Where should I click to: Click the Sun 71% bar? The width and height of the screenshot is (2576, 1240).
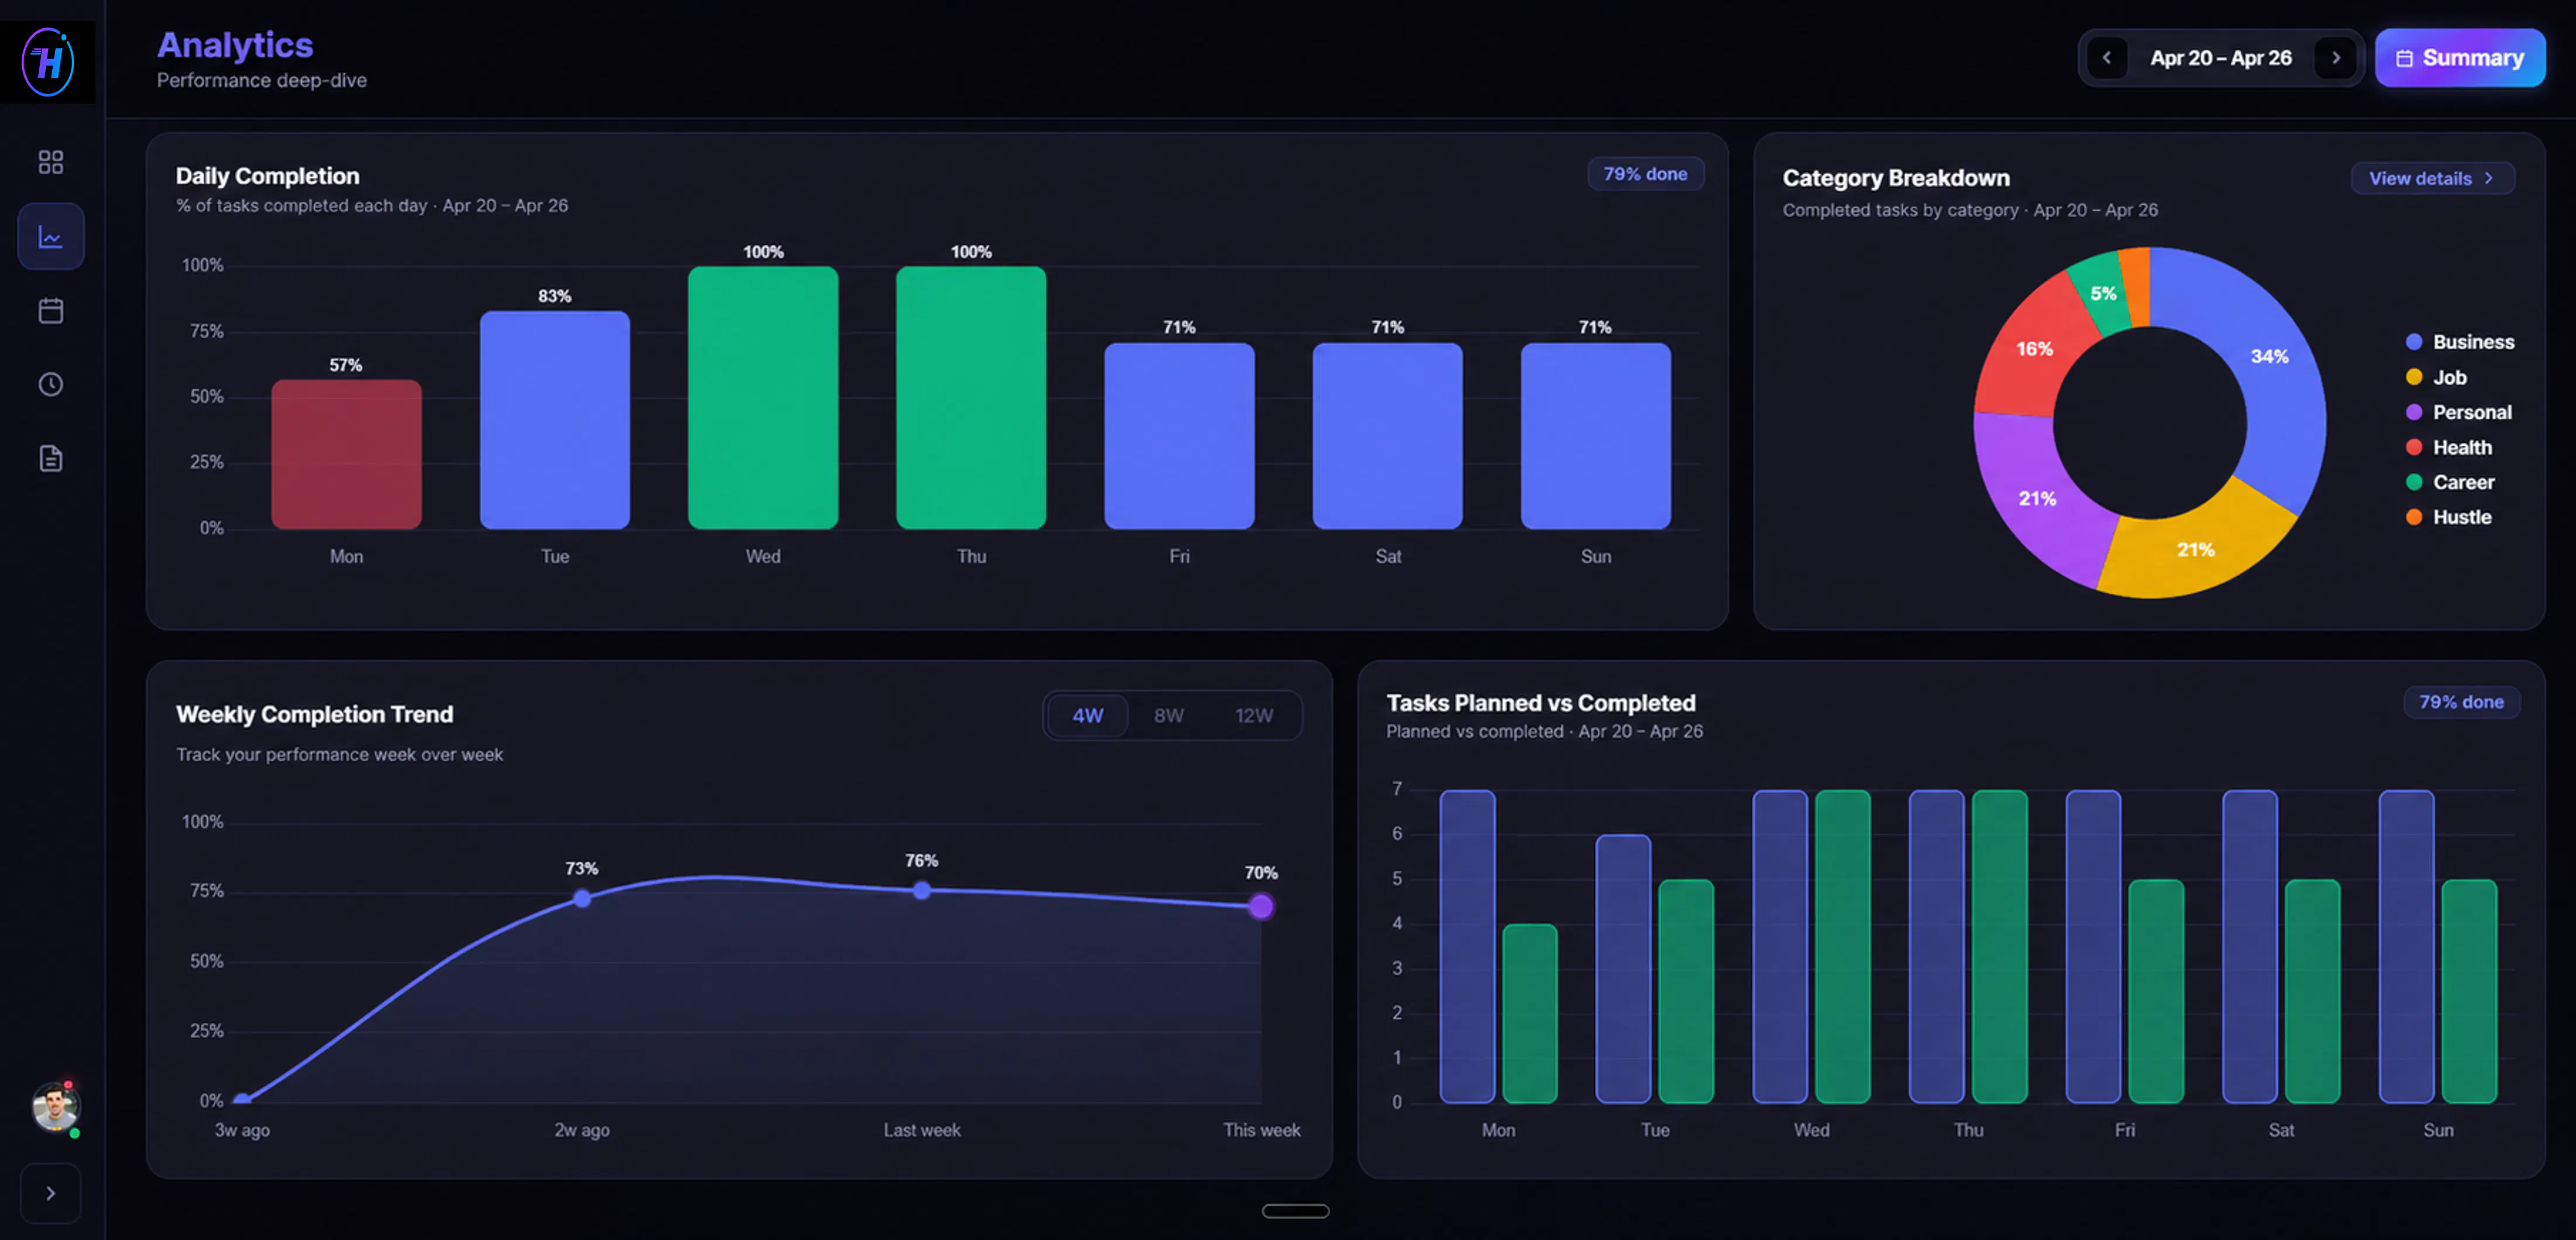1595,435
